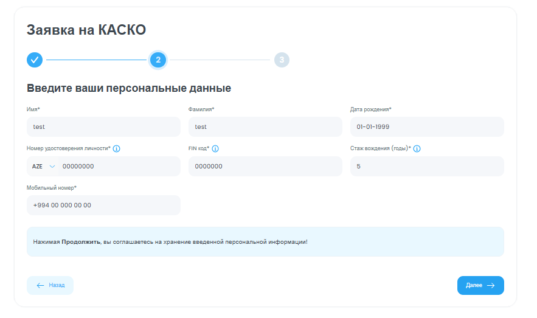The image size is (537, 318).
Task: Click the Заявка на КАСКО heading
Action: 86,30
